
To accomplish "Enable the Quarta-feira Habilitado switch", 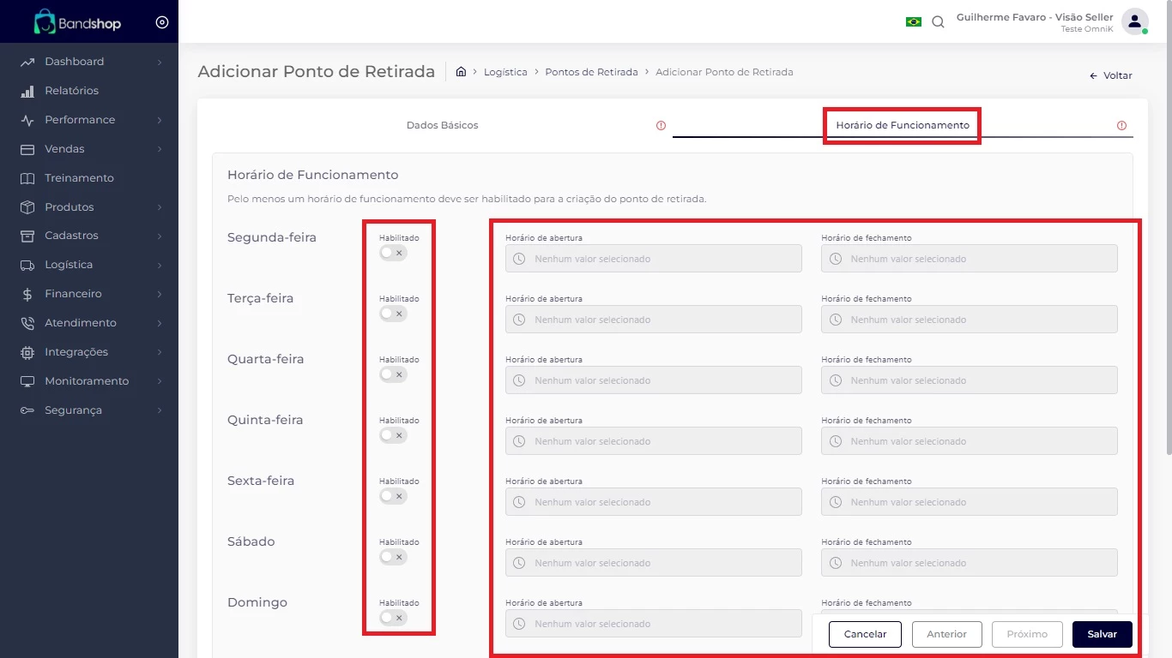I will [393, 374].
